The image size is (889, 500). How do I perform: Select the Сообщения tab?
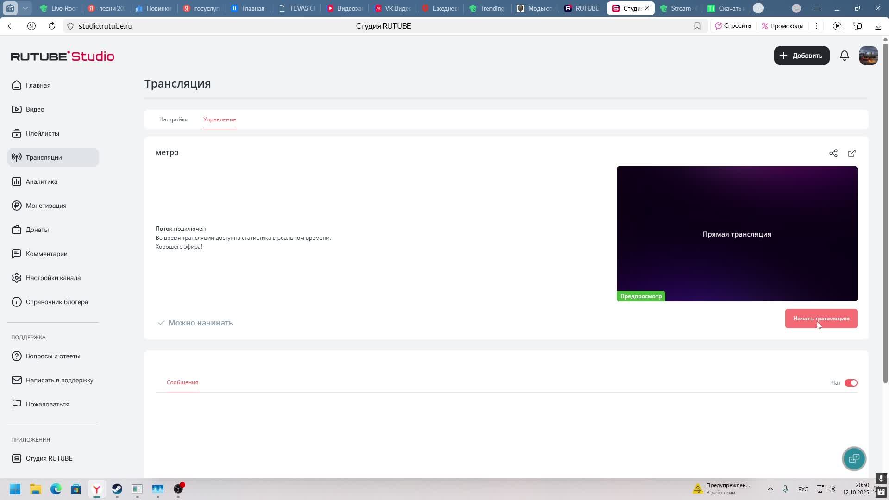(182, 382)
